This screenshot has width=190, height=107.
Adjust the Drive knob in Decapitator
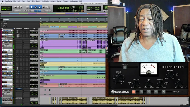click(119, 78)
